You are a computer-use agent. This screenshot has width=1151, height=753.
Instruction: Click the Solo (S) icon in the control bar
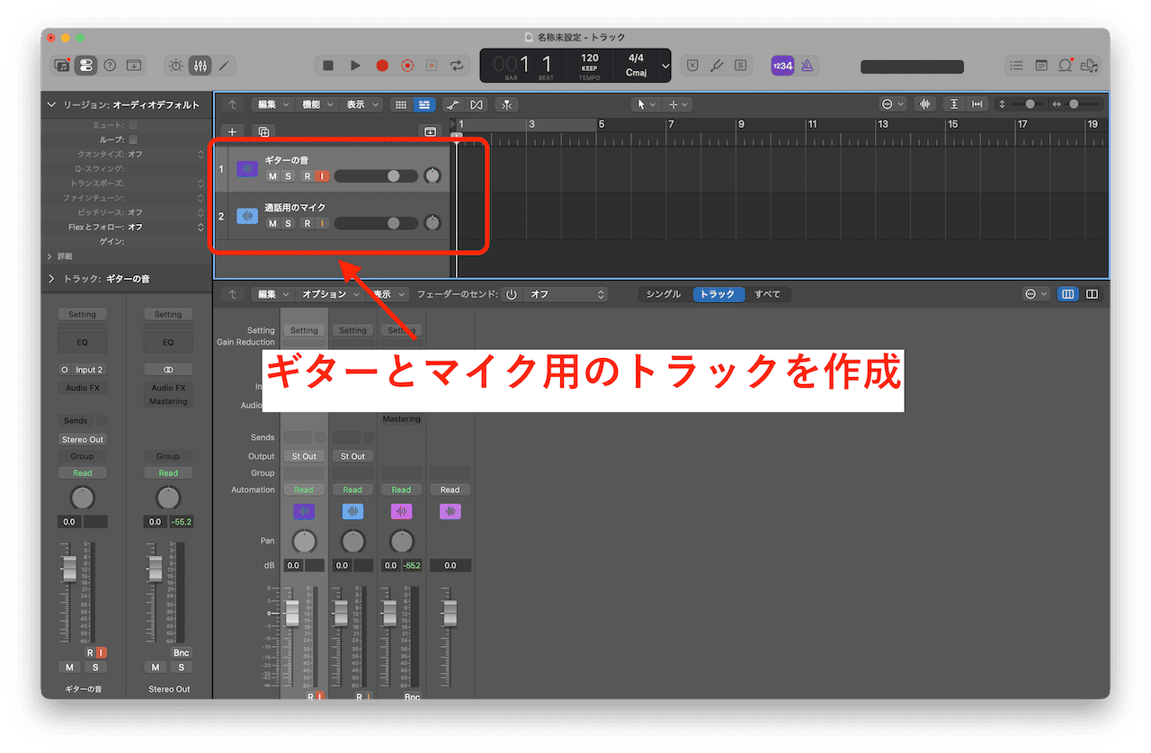[740, 65]
